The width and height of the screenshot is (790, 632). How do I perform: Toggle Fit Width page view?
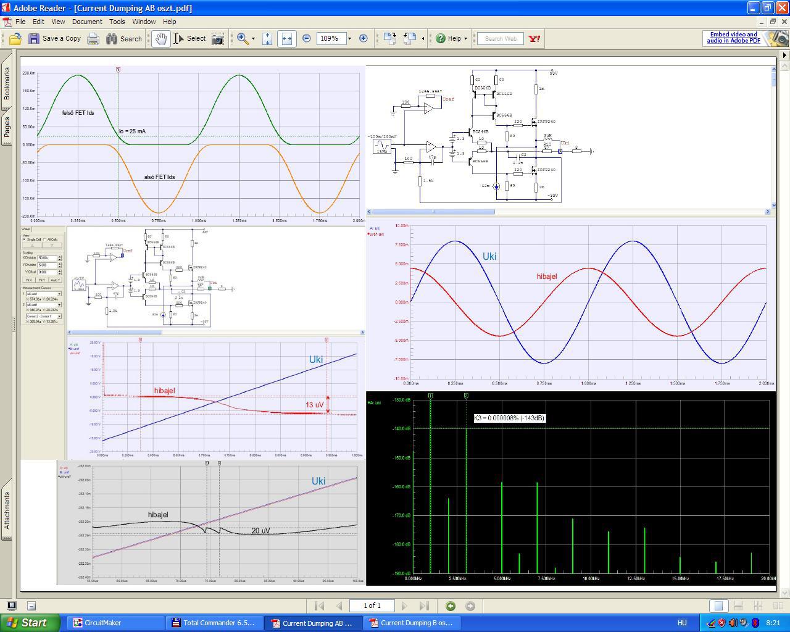286,38
